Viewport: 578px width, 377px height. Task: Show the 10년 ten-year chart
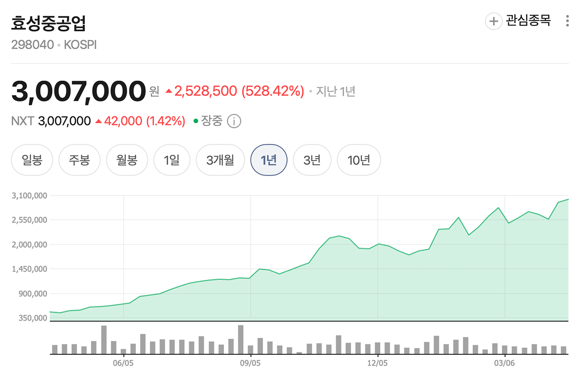click(359, 160)
